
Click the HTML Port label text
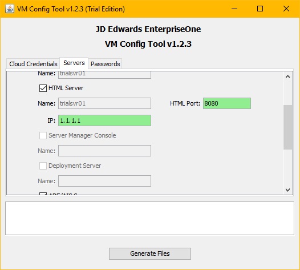(x=185, y=103)
